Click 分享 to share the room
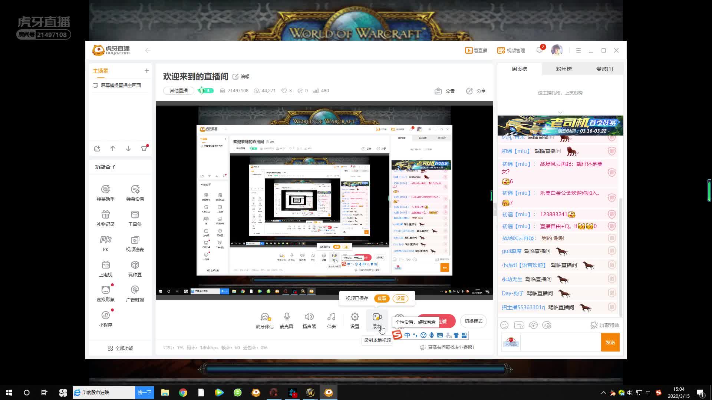Image resolution: width=712 pixels, height=400 pixels. (476, 91)
